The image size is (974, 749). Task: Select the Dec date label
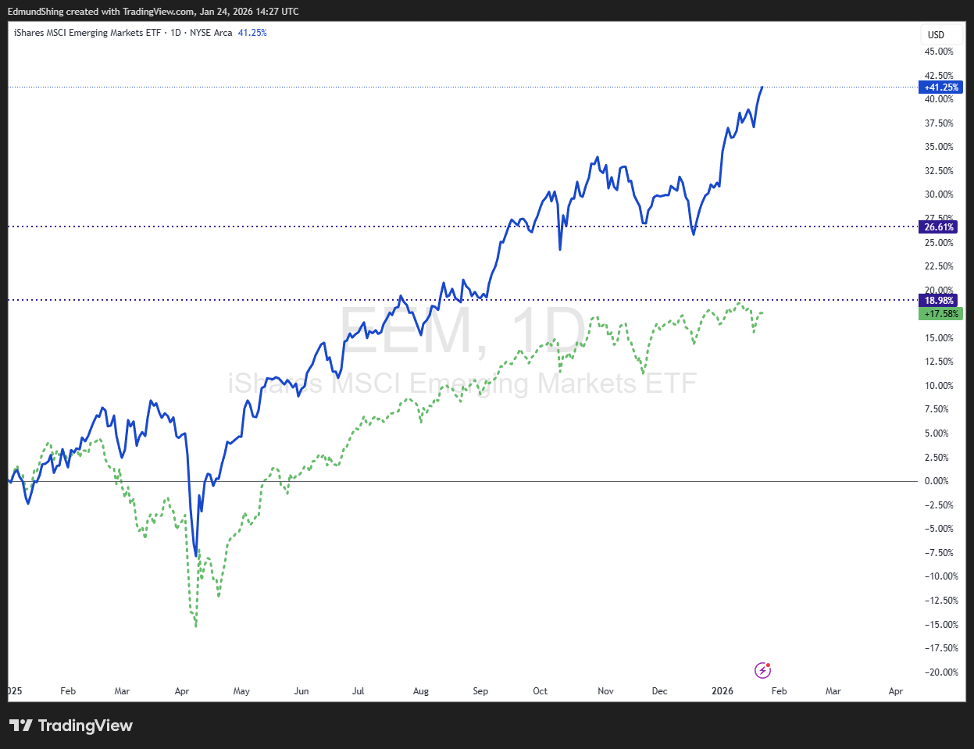click(660, 691)
